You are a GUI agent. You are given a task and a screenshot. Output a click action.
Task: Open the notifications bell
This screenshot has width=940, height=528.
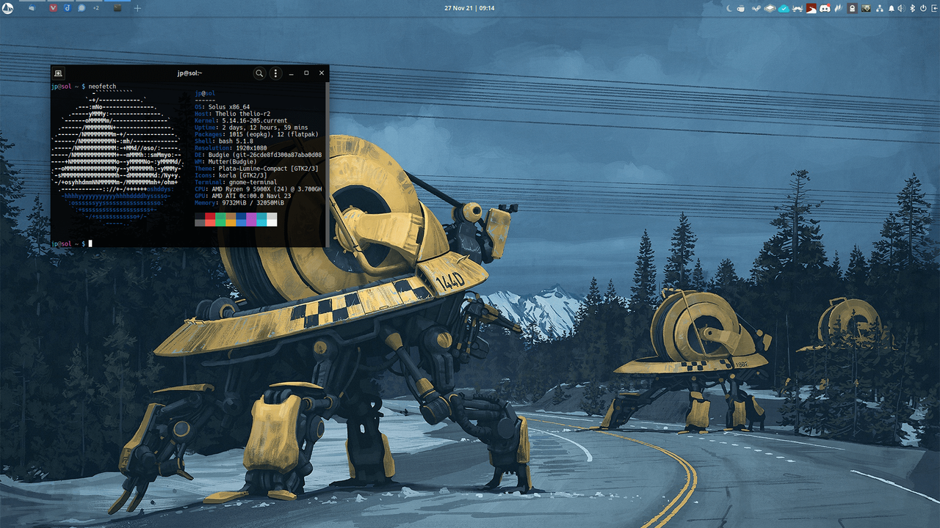(x=892, y=8)
